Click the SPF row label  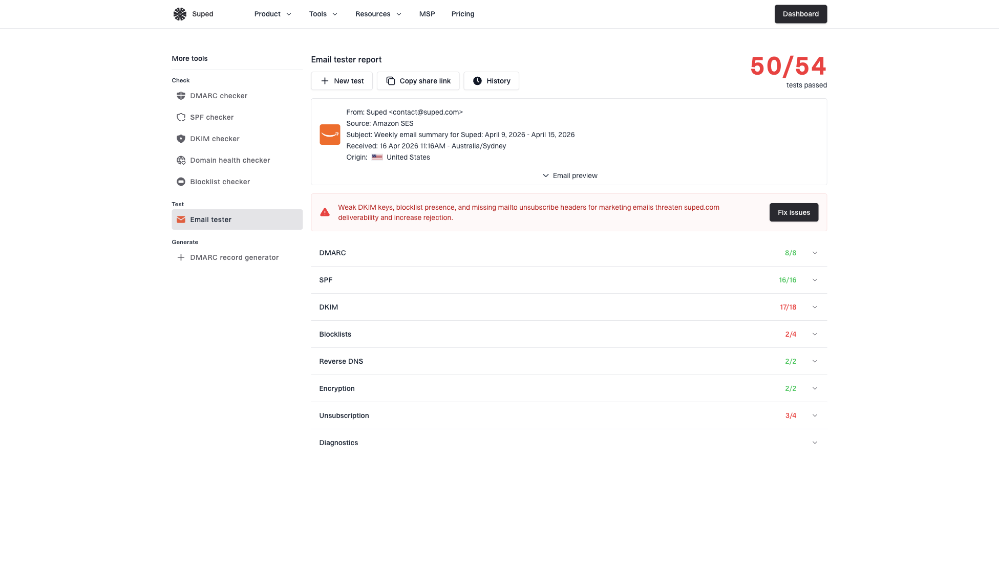[x=326, y=280]
